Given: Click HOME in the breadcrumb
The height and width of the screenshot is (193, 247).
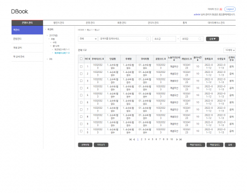Looking at the screenshot, I should (81, 30).
